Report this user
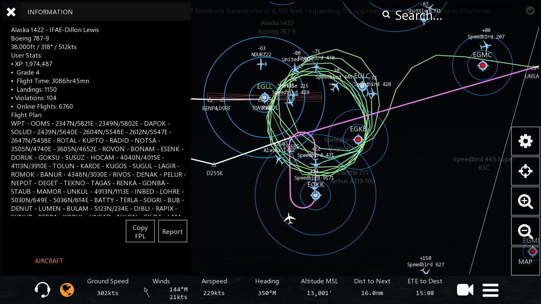541x304 pixels. (173, 231)
